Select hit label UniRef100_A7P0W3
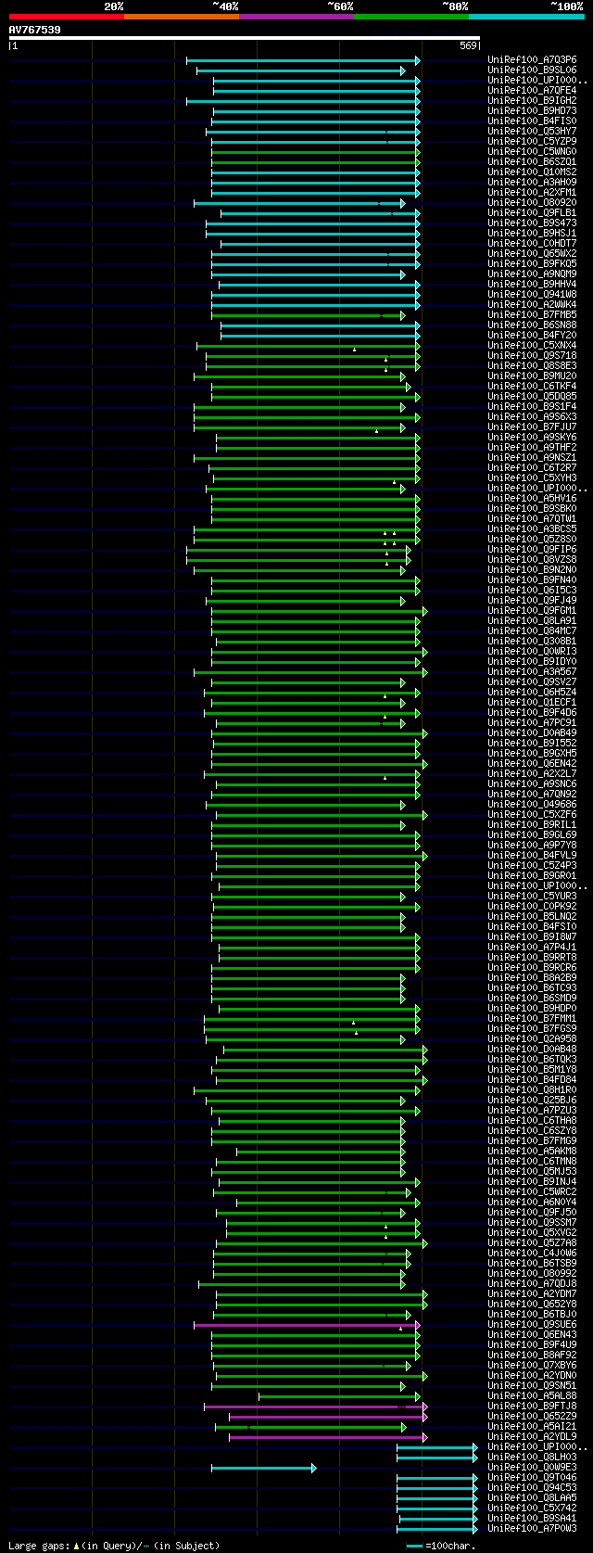 532,1529
